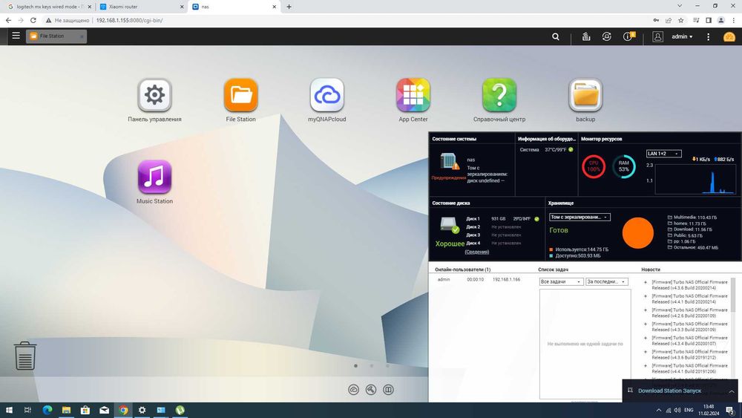This screenshot has height=418, width=742.
Task: Click the Microsoft Edge taskbar icon
Action: [47, 410]
